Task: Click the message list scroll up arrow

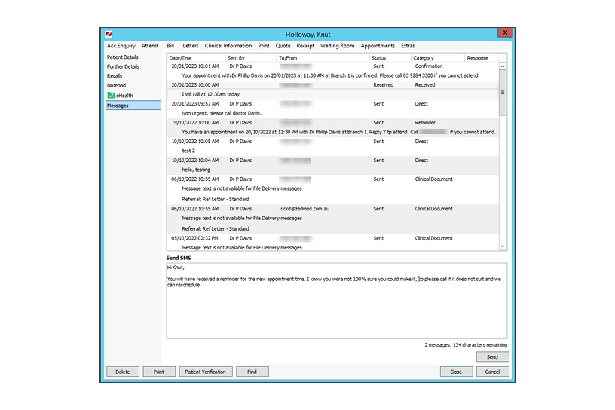Action: tap(503, 66)
